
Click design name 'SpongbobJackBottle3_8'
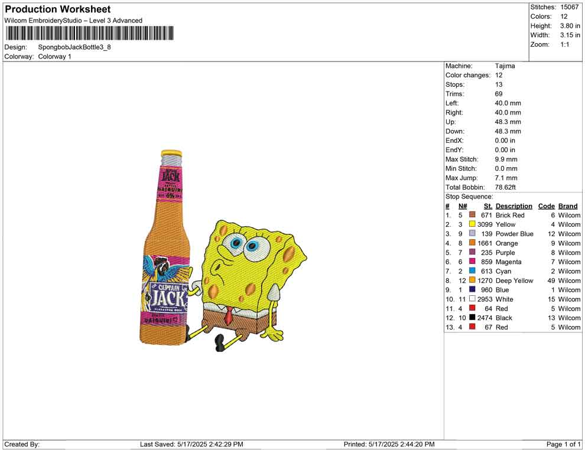(x=74, y=47)
